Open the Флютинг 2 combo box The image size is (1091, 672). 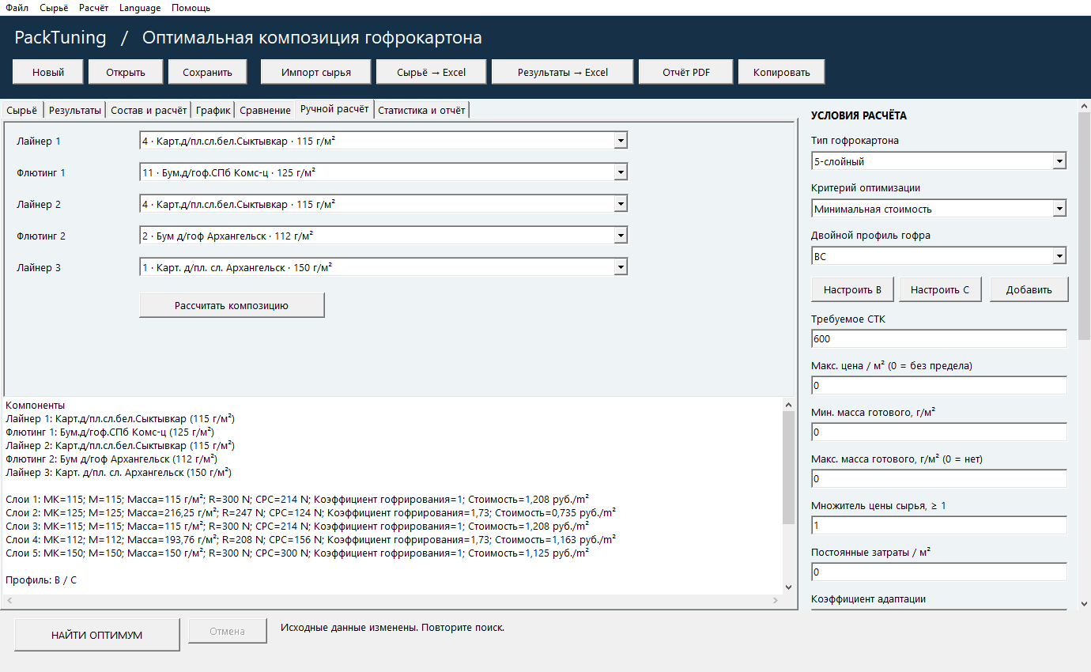[383, 236]
